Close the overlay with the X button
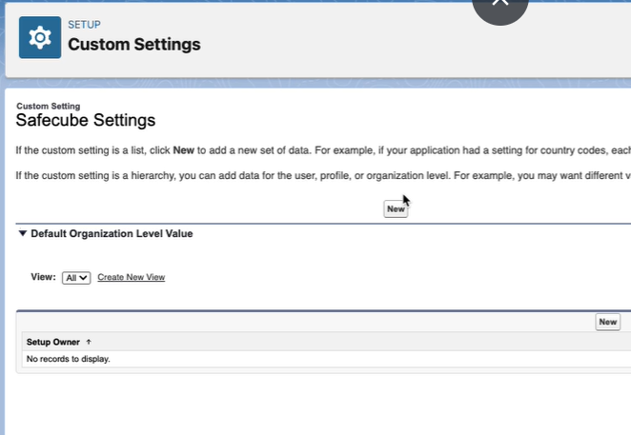Viewport: 631px width, 435px height. (499, 7)
